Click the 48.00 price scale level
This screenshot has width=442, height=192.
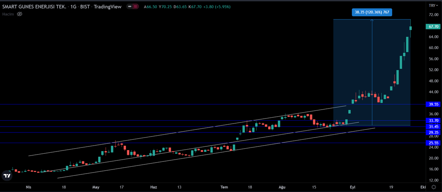point(433,81)
